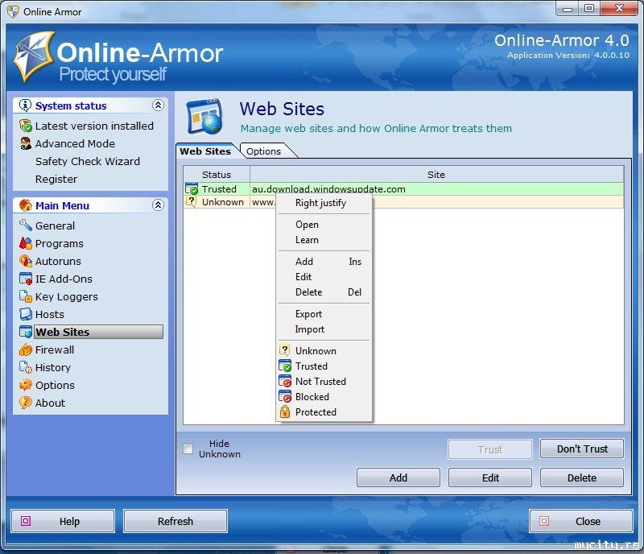Click the History icon in sidebar
Screen dimensions: 644x554
(26, 367)
